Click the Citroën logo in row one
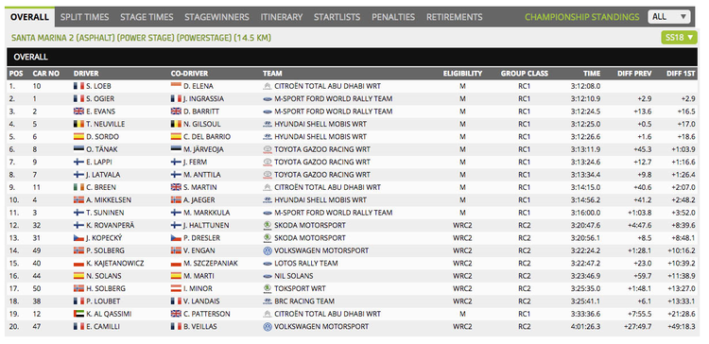The image size is (709, 344). pyautogui.click(x=268, y=86)
